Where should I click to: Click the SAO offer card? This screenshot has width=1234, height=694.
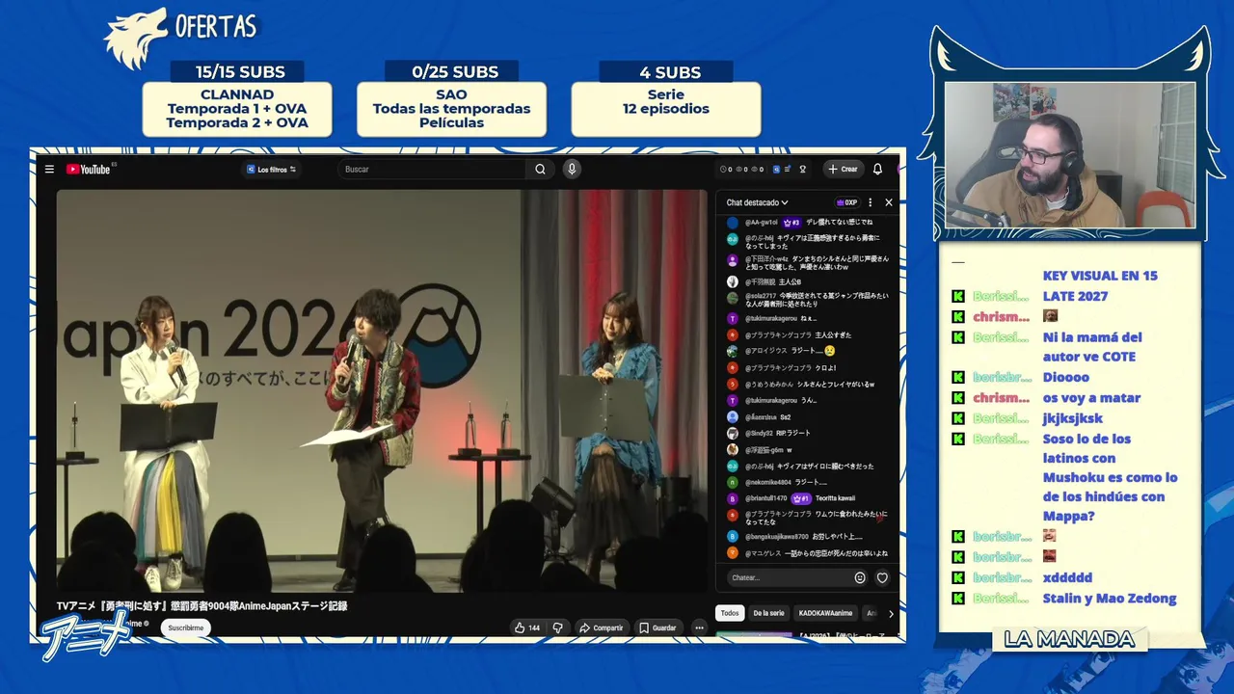click(x=451, y=109)
